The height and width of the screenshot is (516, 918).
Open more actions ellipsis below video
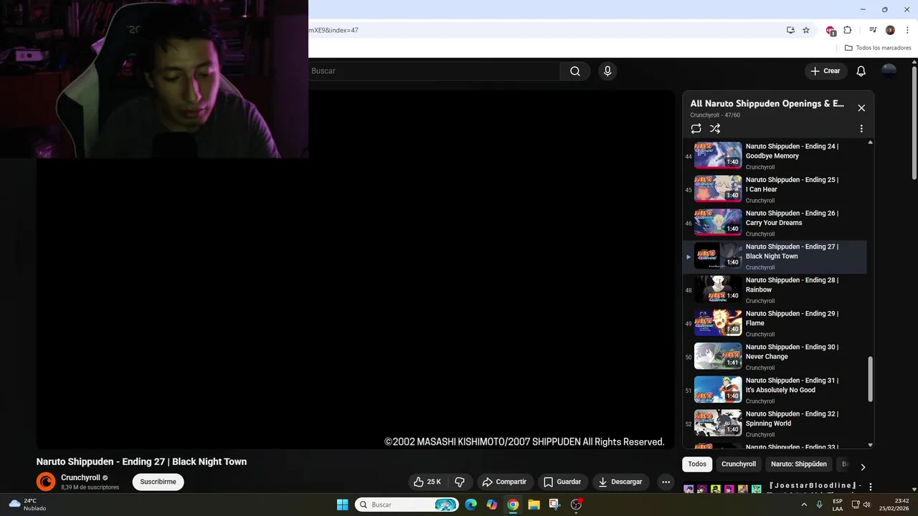coord(666,482)
